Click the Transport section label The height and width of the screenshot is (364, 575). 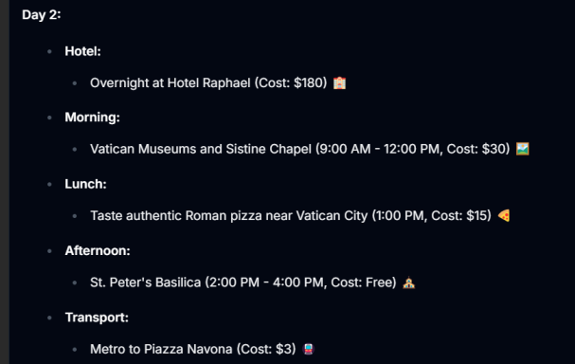click(x=97, y=318)
